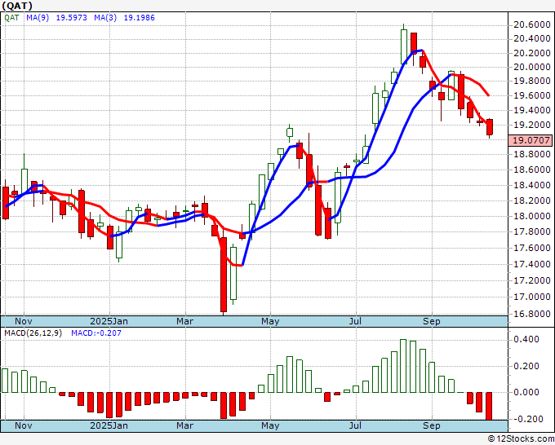
Task: Click Jul on the price chart time axis
Action: pos(355,321)
